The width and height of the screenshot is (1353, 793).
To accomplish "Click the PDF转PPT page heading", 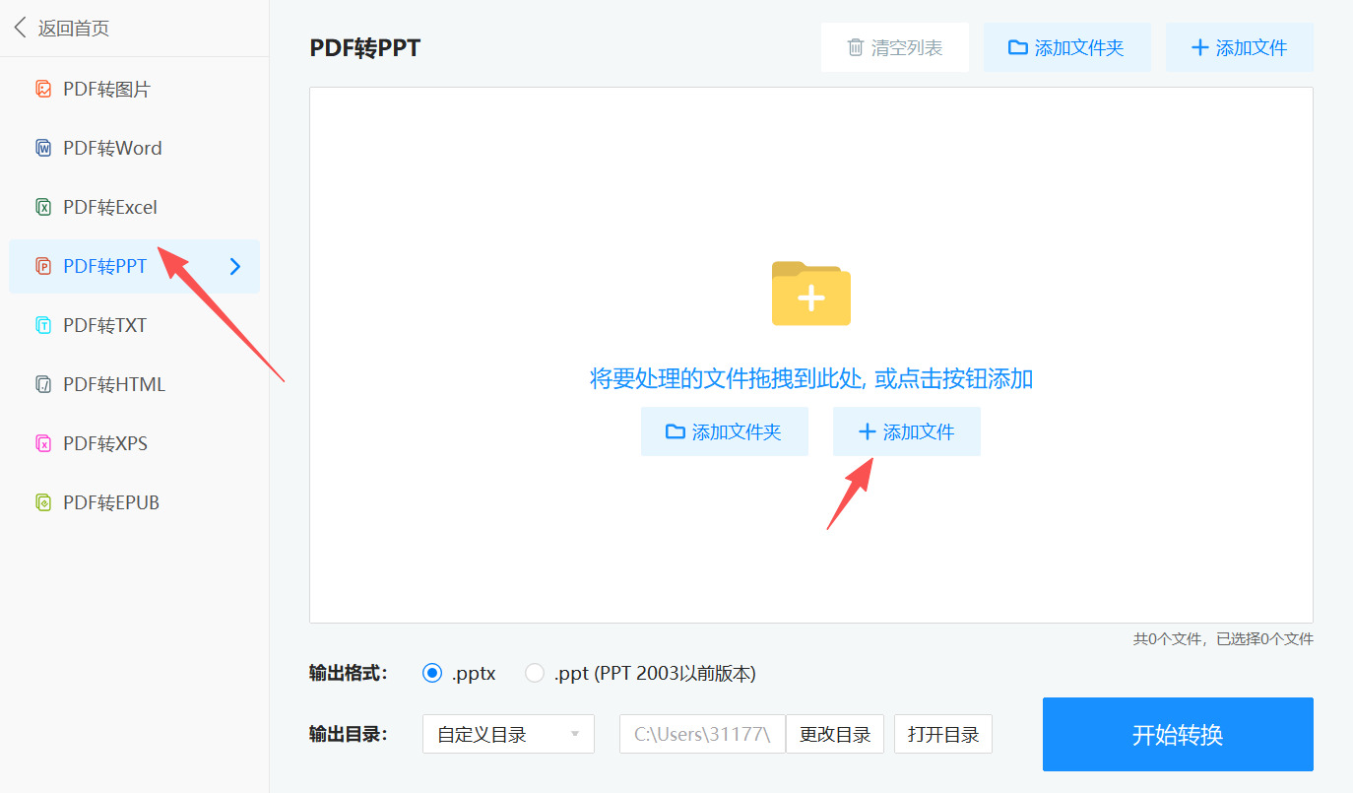I will point(365,47).
